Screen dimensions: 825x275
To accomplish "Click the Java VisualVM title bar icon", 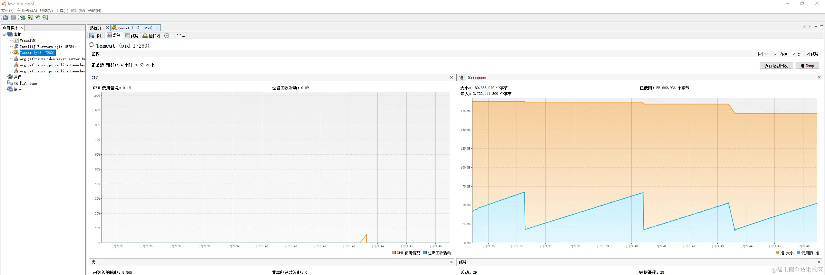I will [3, 4].
